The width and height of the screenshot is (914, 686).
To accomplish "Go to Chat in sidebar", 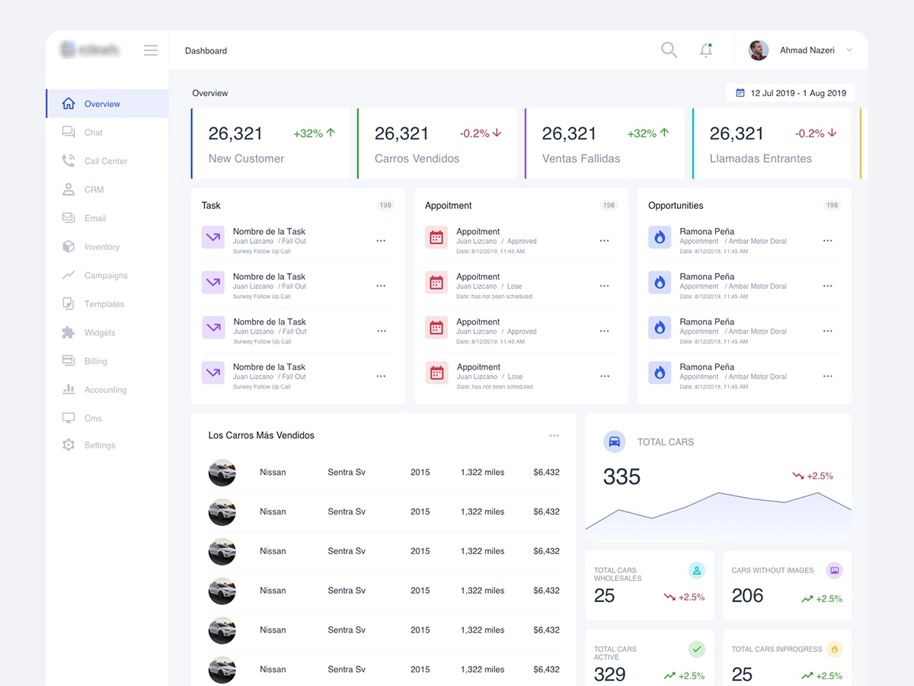I will [x=93, y=133].
